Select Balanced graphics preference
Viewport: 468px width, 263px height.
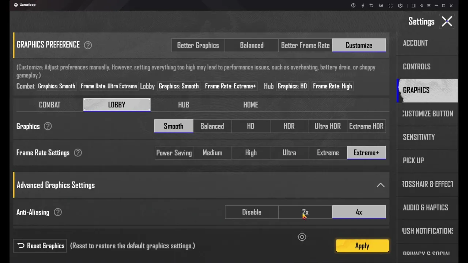pos(252,45)
